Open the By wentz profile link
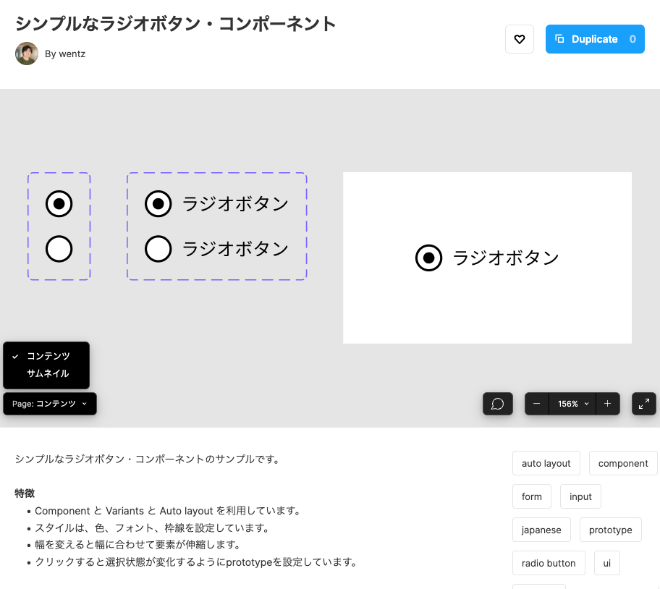The image size is (660, 589). coord(66,54)
